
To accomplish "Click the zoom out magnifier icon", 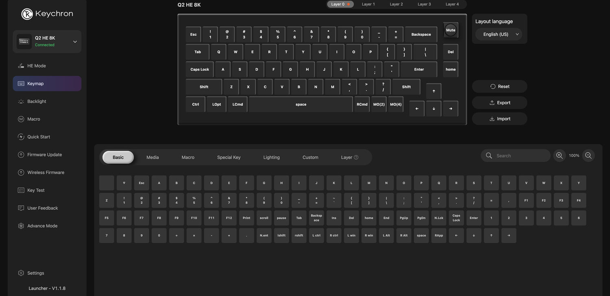I will (x=588, y=156).
